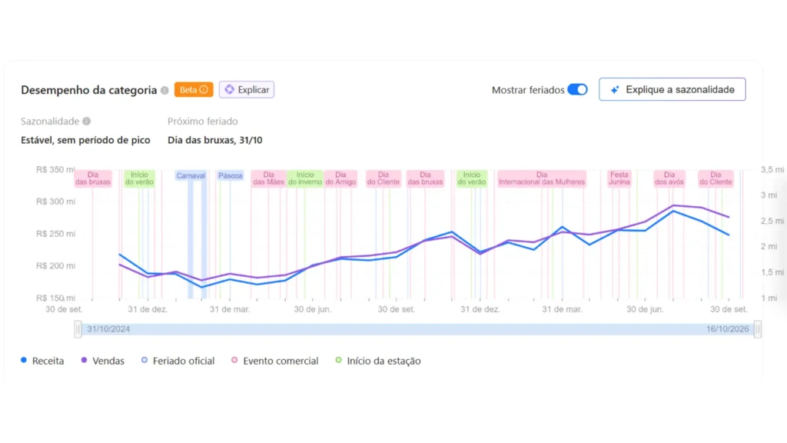This screenshot has width=787, height=443.
Task: Toggle Feriado oficial legend item
Action: click(178, 361)
